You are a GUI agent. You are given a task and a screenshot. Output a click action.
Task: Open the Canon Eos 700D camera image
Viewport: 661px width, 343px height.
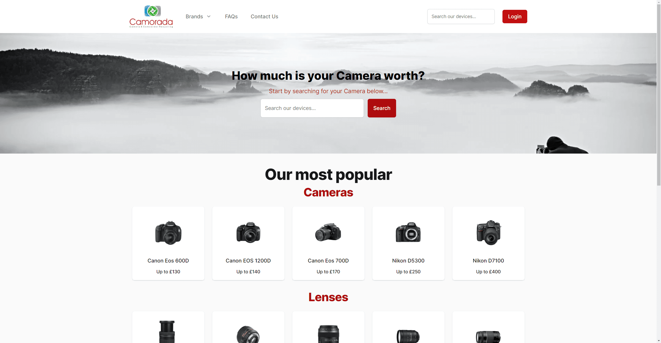coord(328,232)
